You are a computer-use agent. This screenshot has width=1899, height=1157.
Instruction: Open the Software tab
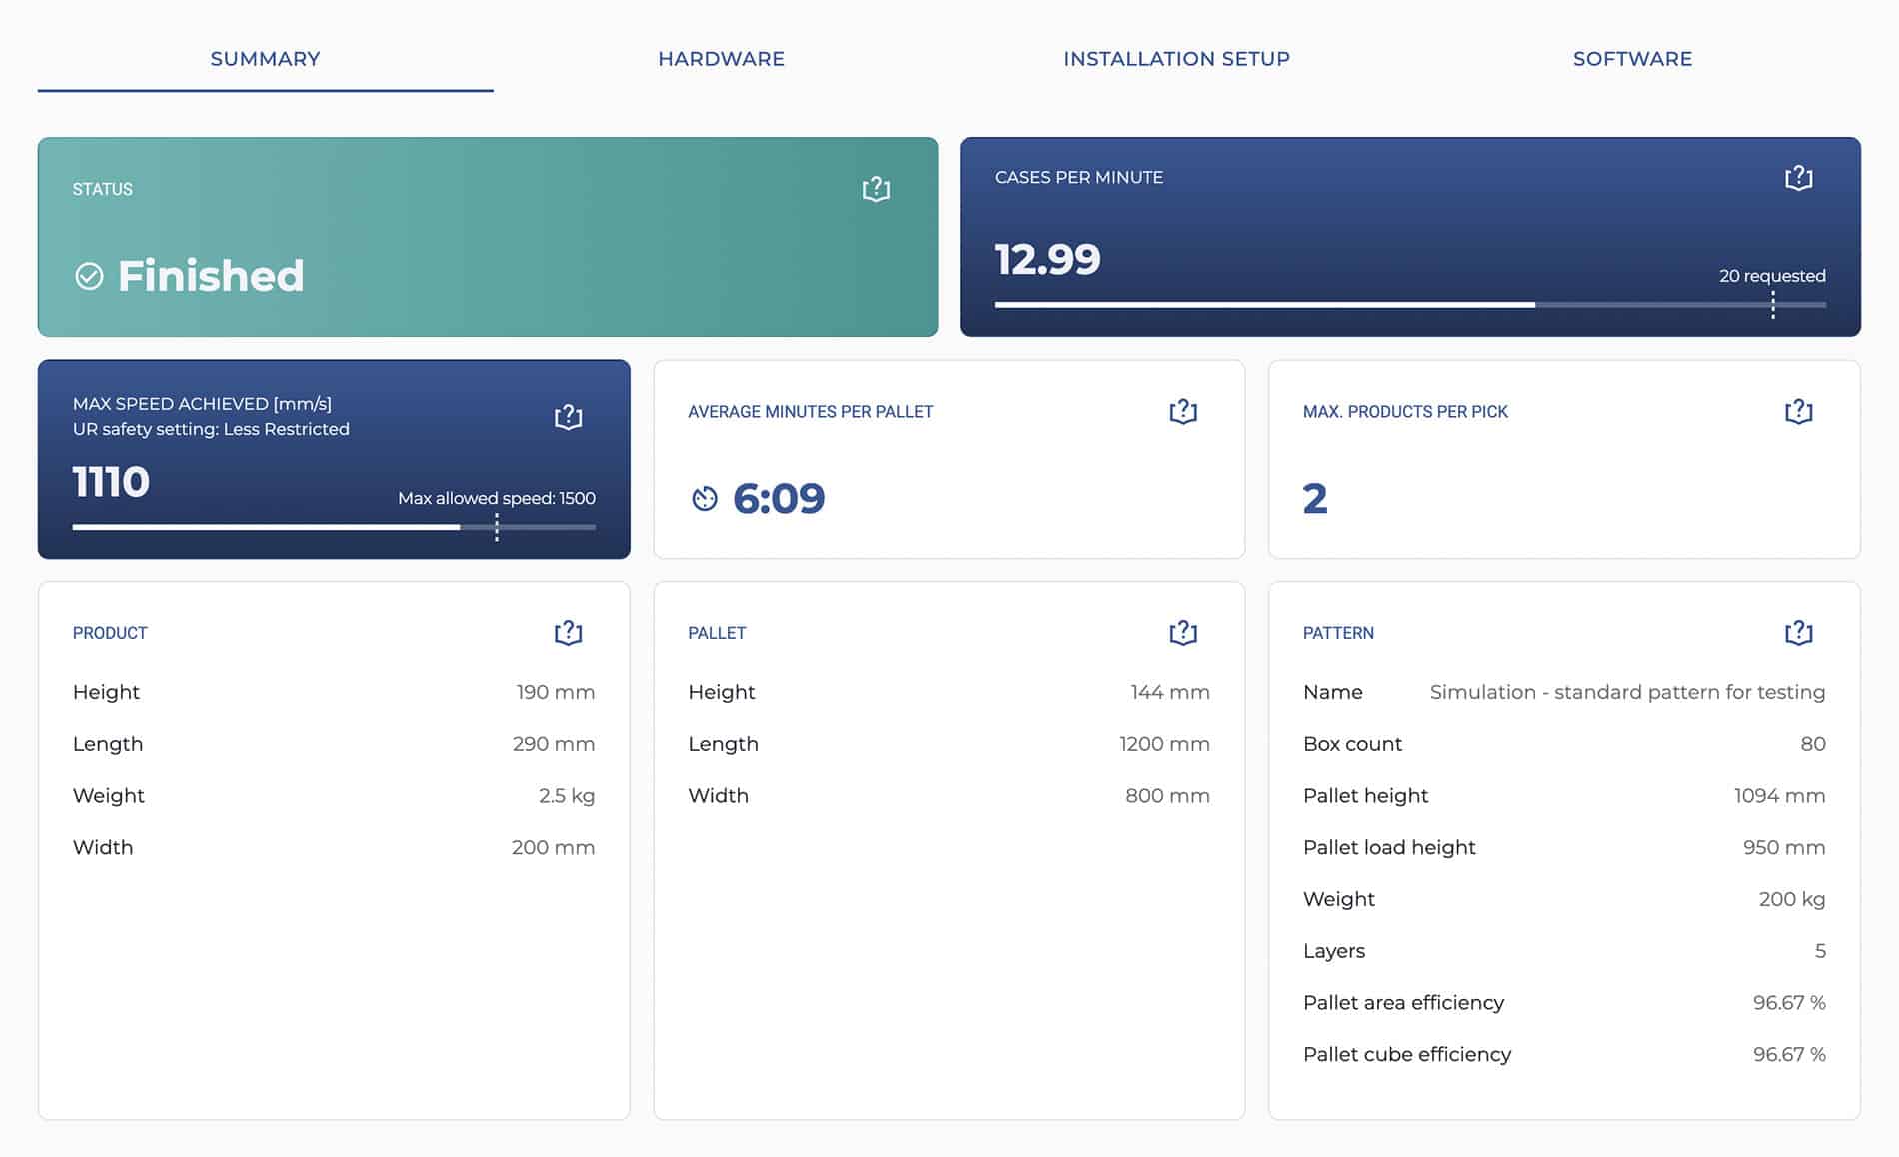pos(1632,59)
